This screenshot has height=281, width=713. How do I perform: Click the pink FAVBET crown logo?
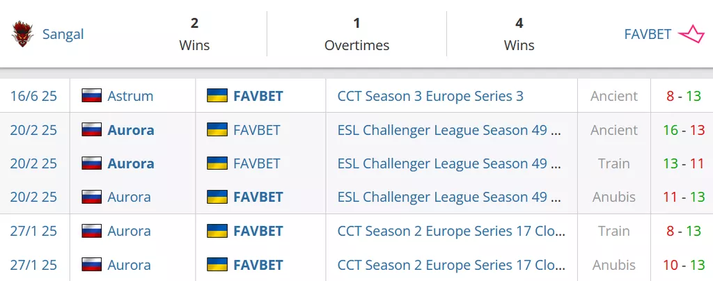click(x=691, y=34)
